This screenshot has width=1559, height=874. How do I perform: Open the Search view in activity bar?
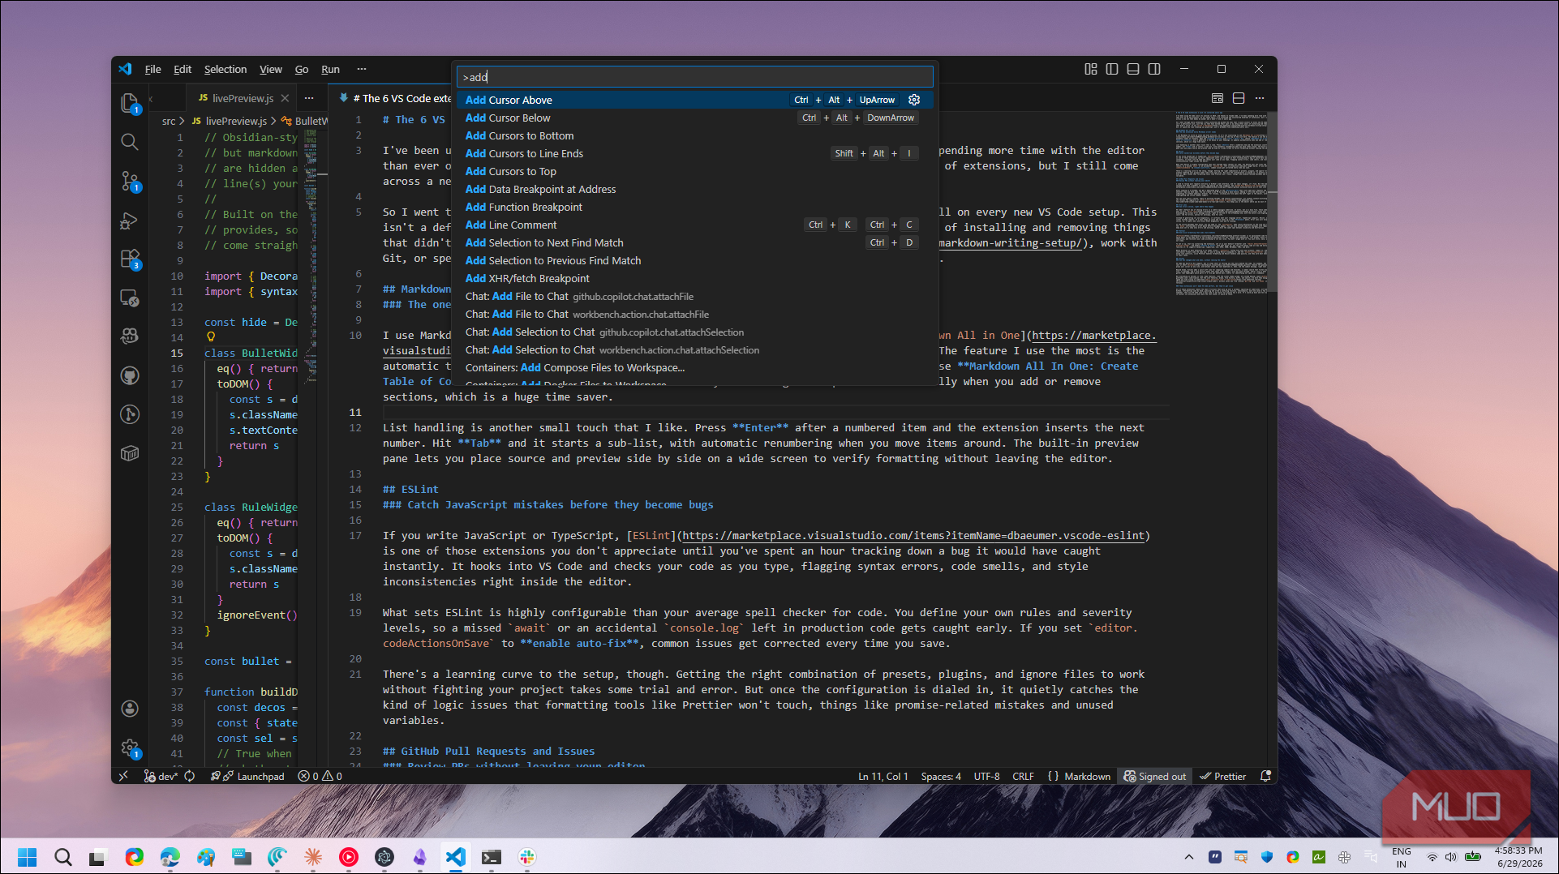[130, 142]
